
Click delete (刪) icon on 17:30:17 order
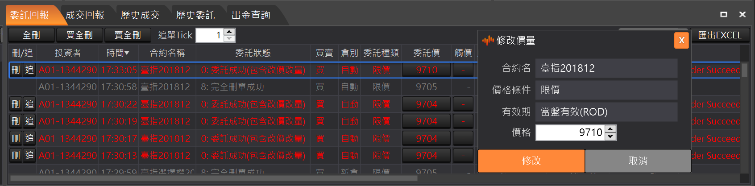[x=16, y=139]
